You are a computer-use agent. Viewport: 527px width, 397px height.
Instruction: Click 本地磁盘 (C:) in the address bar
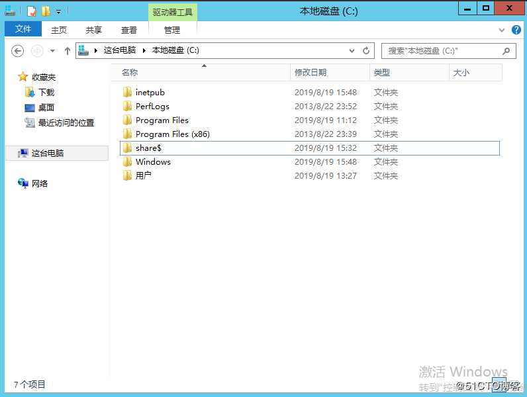tap(175, 50)
